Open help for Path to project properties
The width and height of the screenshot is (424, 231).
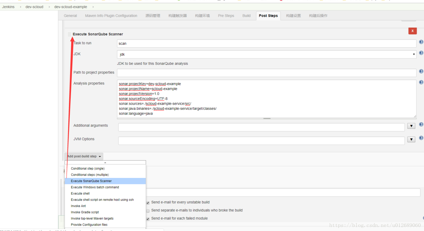pos(421,71)
